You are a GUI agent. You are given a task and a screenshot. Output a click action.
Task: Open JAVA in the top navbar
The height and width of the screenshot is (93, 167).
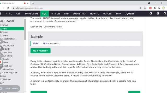coord(118,14)
